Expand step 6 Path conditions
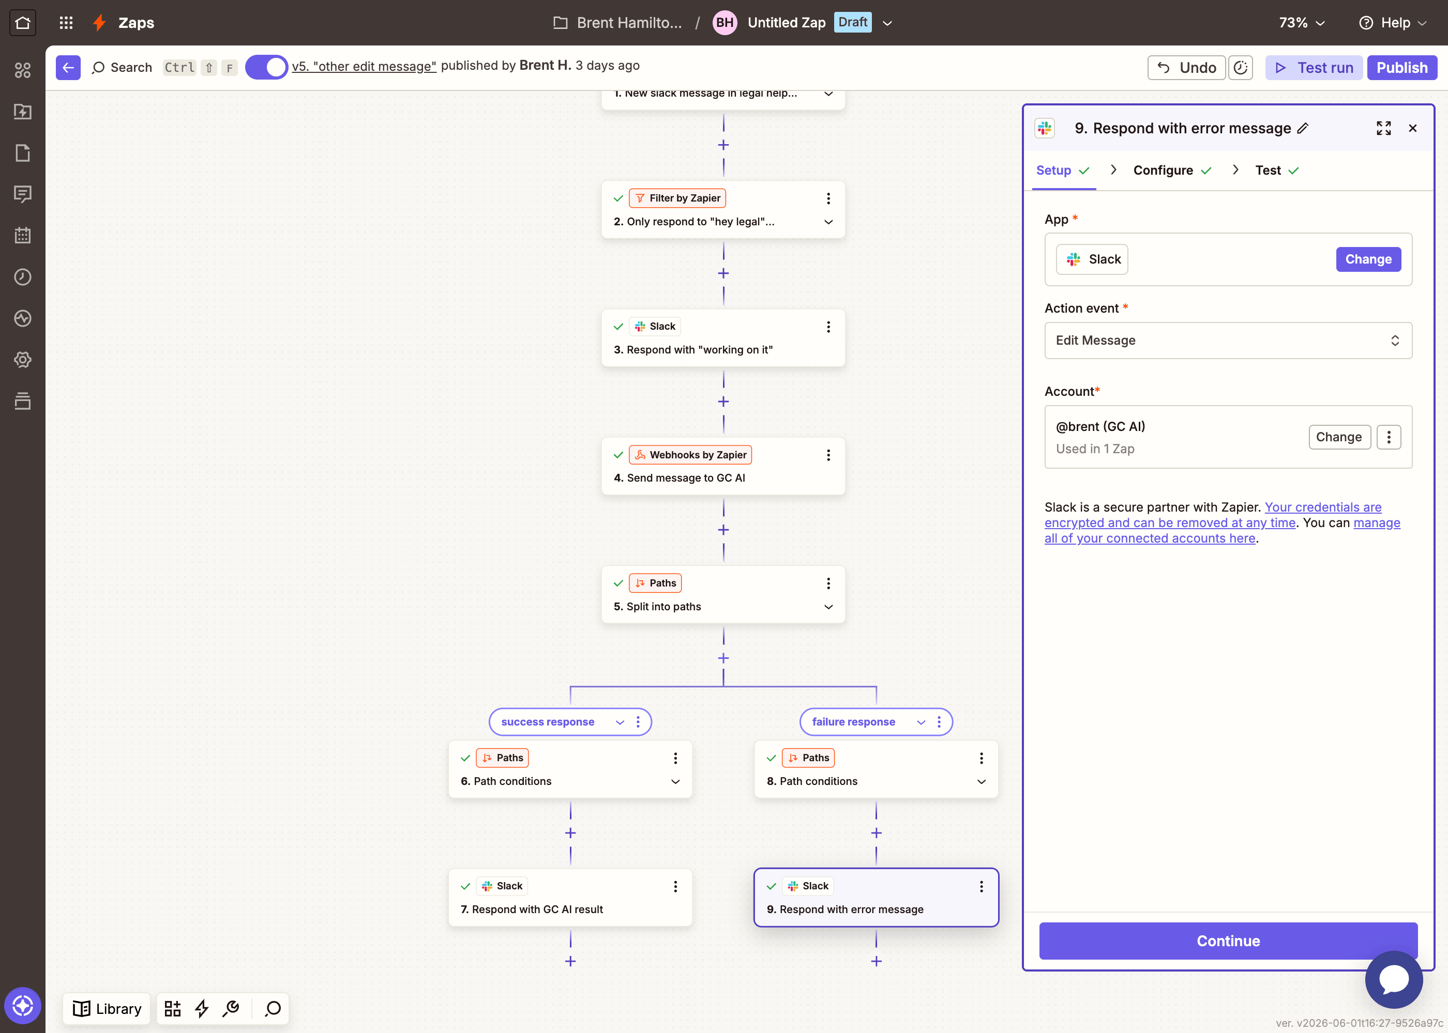 676,781
